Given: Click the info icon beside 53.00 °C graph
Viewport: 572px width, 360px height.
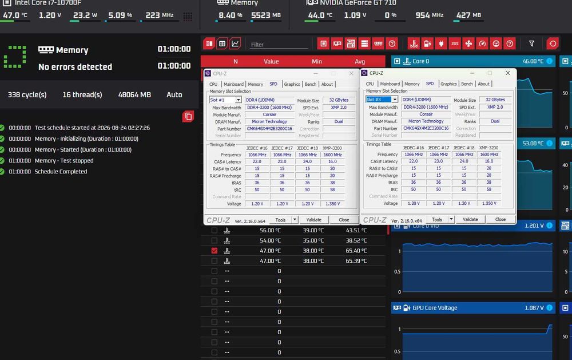Looking at the screenshot, I should click(549, 143).
